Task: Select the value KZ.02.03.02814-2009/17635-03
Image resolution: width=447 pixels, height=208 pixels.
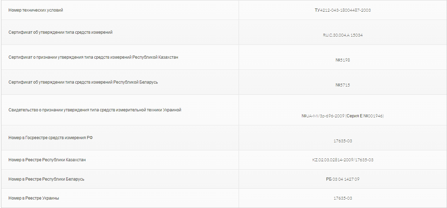Action: [x=343, y=160]
